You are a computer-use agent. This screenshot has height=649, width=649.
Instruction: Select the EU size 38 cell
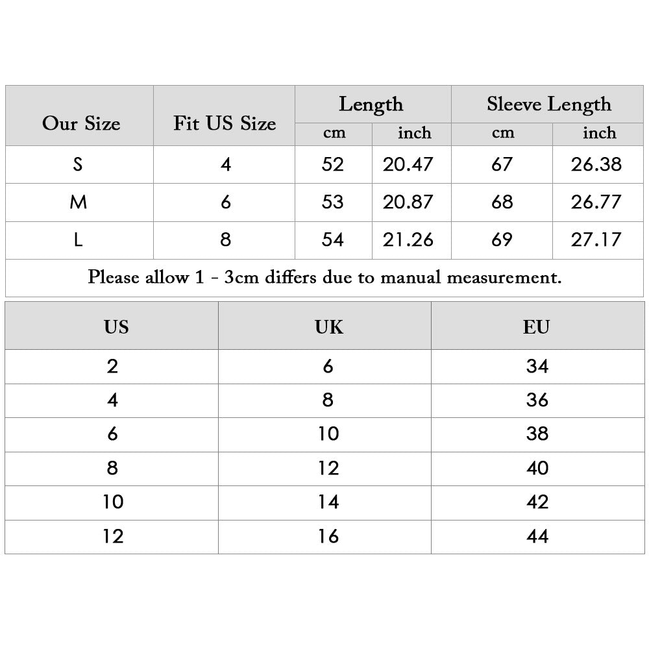coord(537,434)
